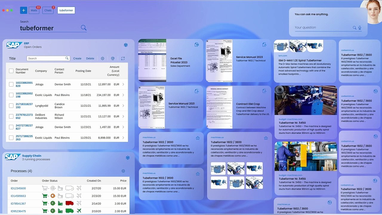
Task: Check the Lyngbysild row checkbox
Action: click(x=11, y=106)
